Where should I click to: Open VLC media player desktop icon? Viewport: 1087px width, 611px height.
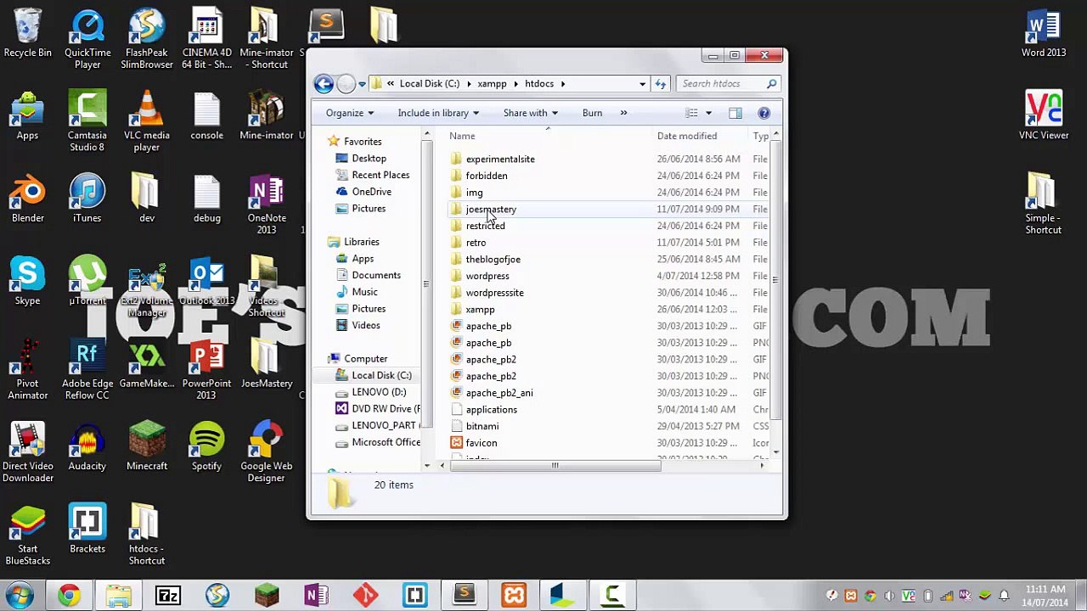[x=147, y=121]
